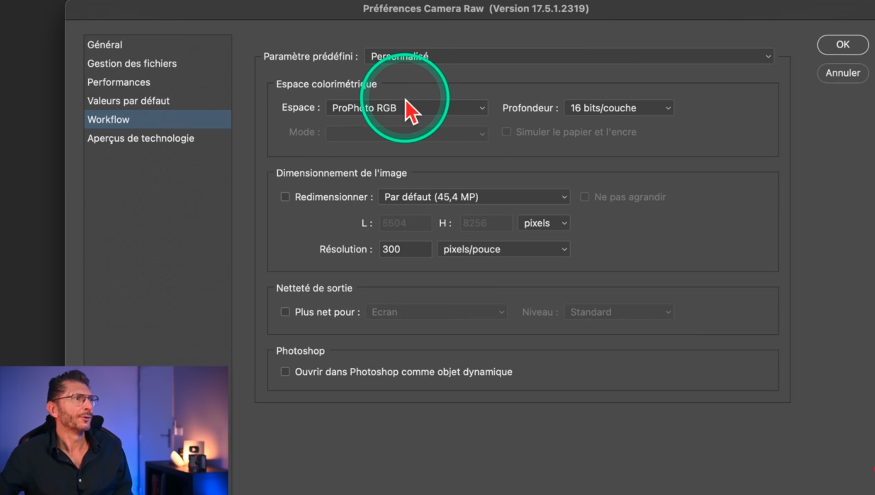Screen dimensions: 875x495
Task: Open the pixels unit dropdown
Action: [543, 223]
